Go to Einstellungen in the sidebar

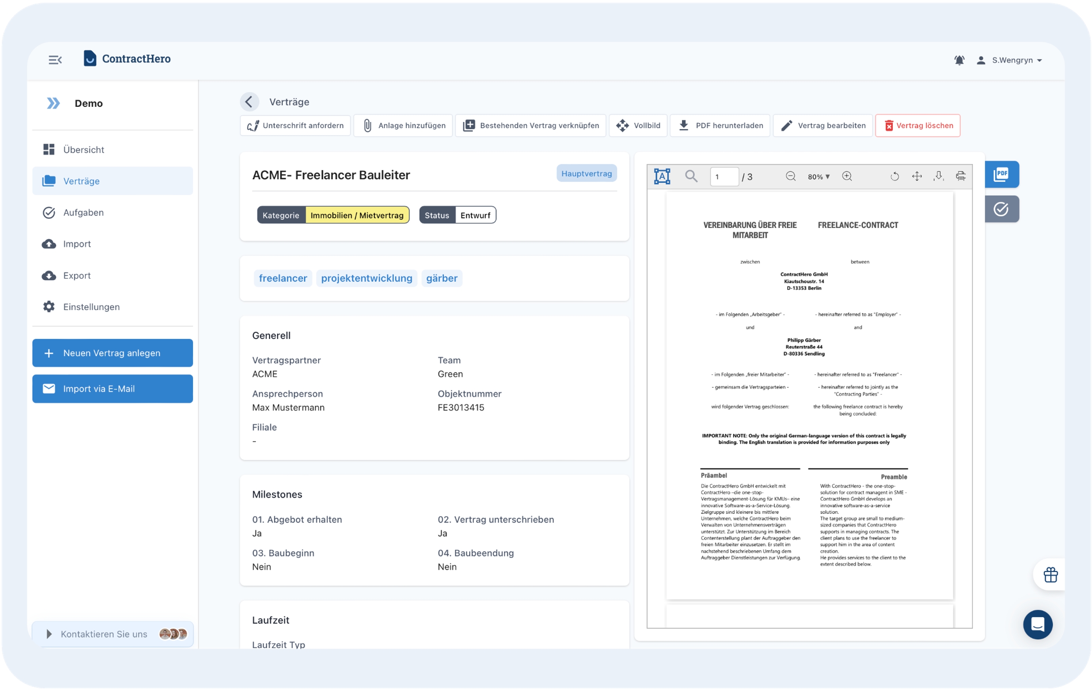[91, 307]
